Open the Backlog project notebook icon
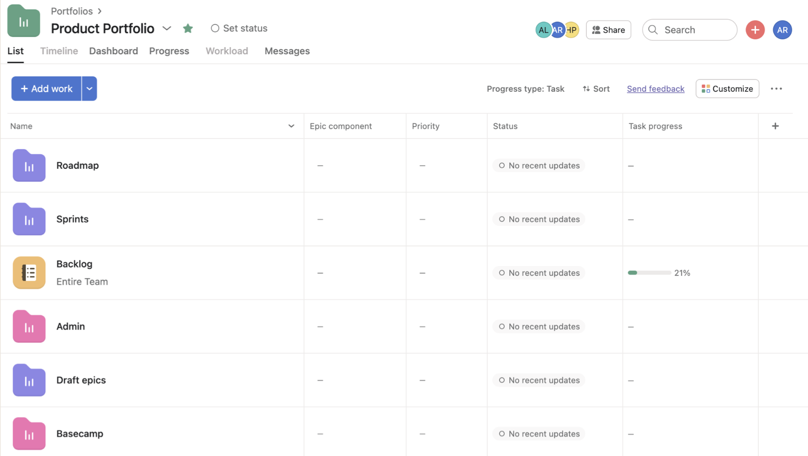The width and height of the screenshot is (808, 456). pyautogui.click(x=29, y=273)
